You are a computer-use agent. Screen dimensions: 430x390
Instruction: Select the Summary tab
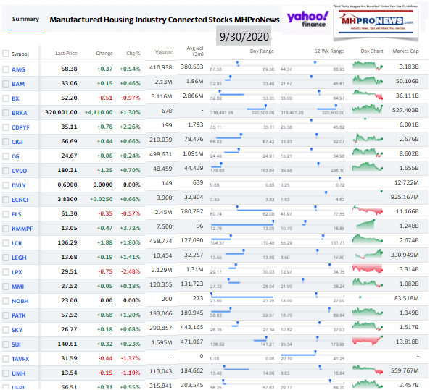(x=25, y=19)
